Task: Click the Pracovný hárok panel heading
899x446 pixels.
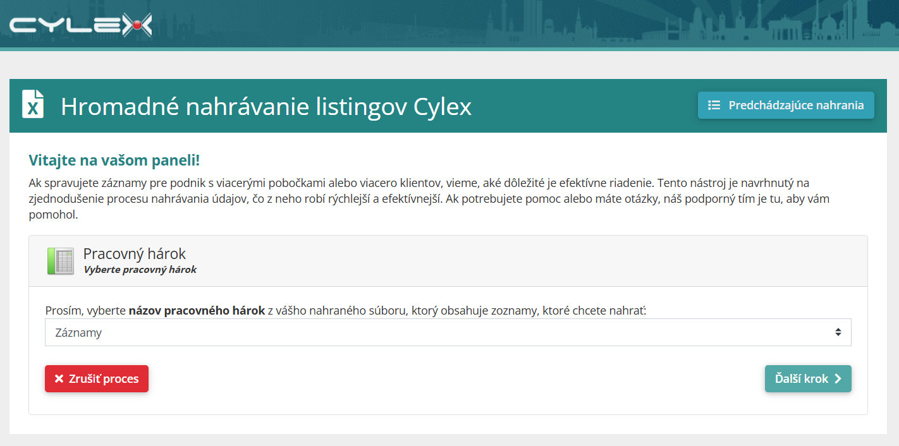Action: click(135, 254)
